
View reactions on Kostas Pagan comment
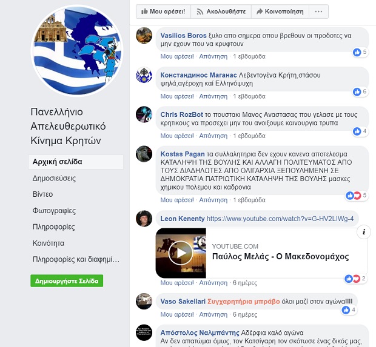tap(357, 196)
